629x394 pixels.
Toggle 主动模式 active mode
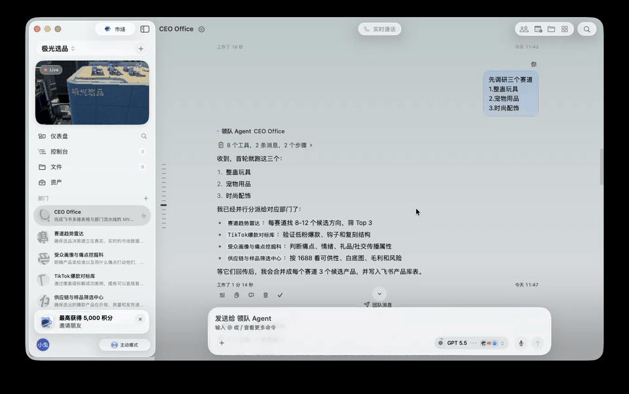coord(124,345)
